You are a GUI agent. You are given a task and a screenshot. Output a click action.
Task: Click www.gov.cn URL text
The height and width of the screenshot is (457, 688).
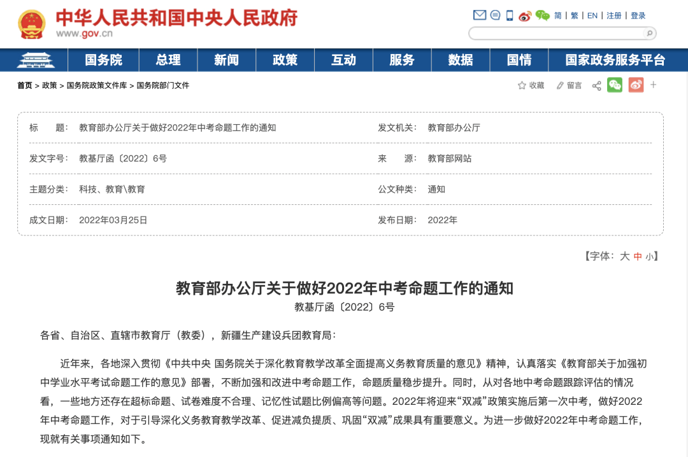click(84, 34)
